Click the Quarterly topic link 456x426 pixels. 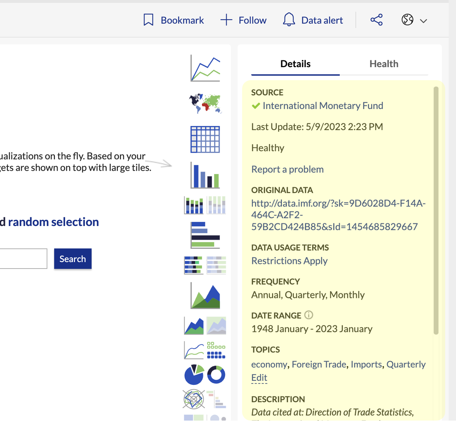pos(406,364)
